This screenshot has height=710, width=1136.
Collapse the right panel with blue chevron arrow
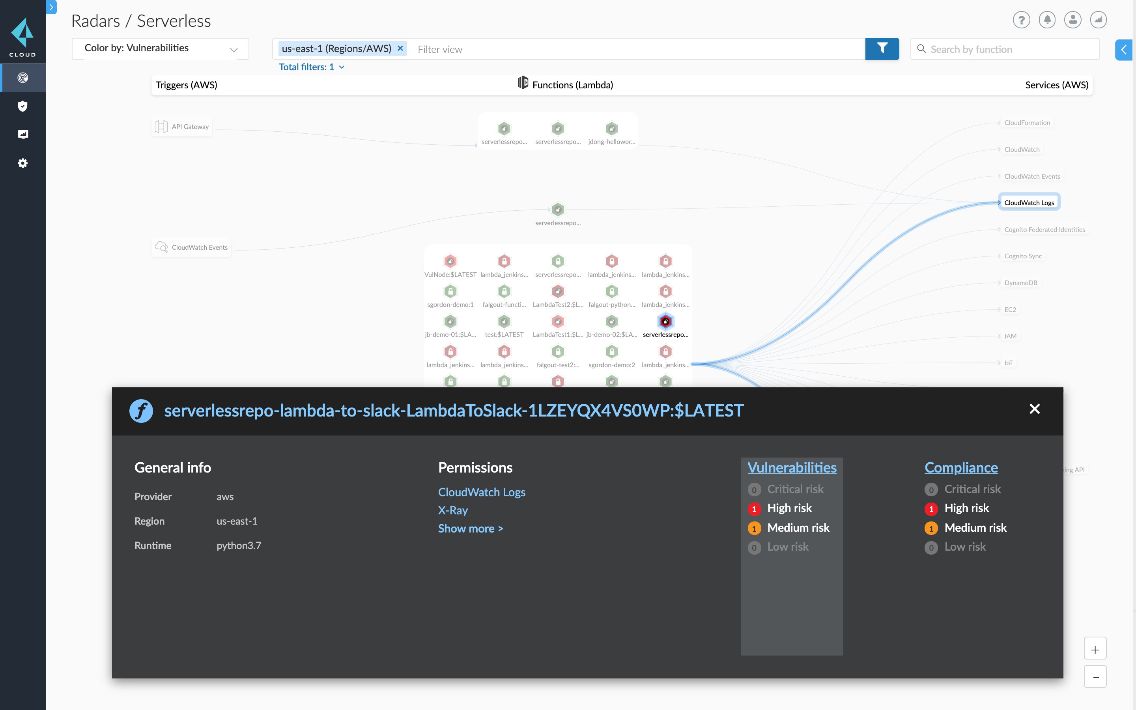point(1124,49)
